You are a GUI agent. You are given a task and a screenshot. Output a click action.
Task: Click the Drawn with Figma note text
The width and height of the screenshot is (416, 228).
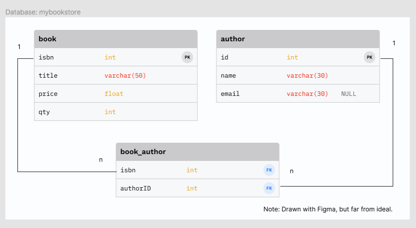[x=328, y=209]
